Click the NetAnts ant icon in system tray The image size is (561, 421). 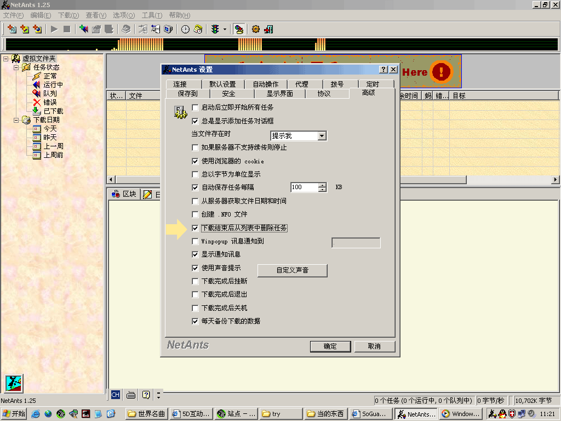click(x=493, y=414)
